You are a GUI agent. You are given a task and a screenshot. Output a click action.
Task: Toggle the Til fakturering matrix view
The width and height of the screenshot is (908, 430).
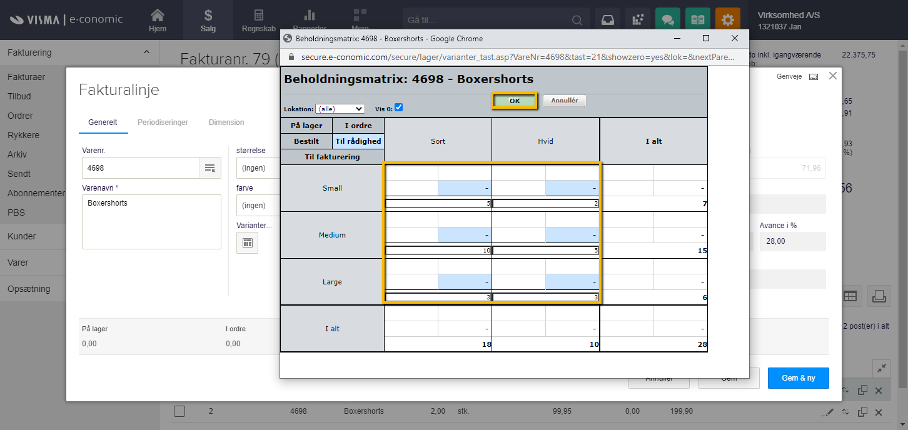pos(332,157)
